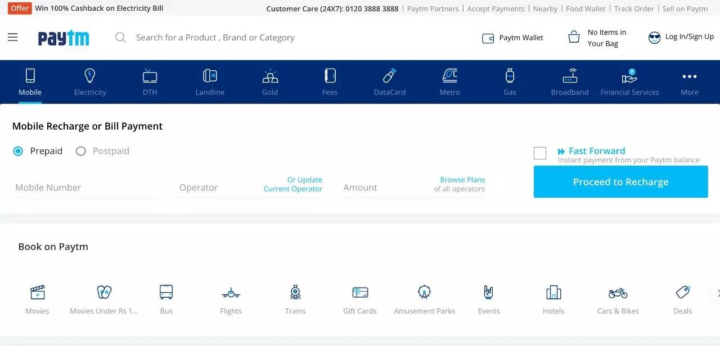Screen dimensions: 720x346
Task: Open Events icon
Action: click(x=489, y=292)
